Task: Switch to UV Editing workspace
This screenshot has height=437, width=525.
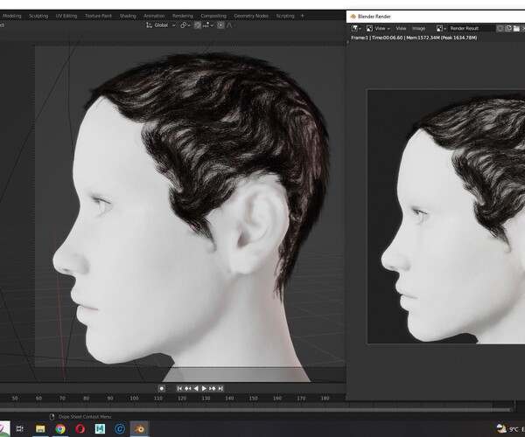Action: (66, 16)
